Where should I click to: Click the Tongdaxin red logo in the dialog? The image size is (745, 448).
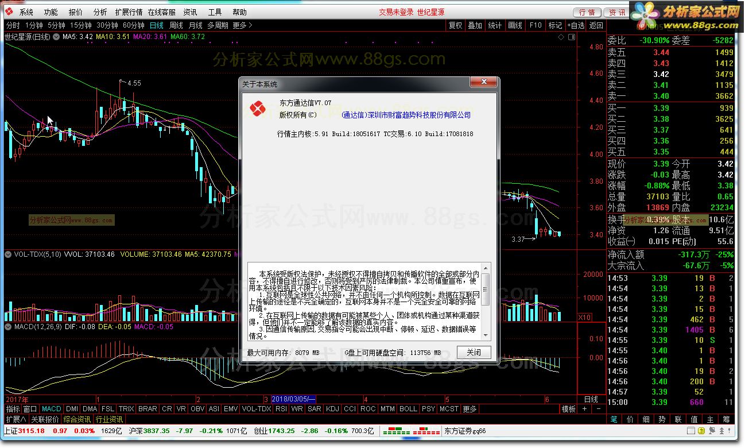pyautogui.click(x=258, y=107)
